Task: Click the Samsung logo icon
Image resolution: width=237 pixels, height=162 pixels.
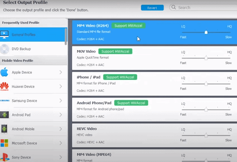Action: (5, 100)
